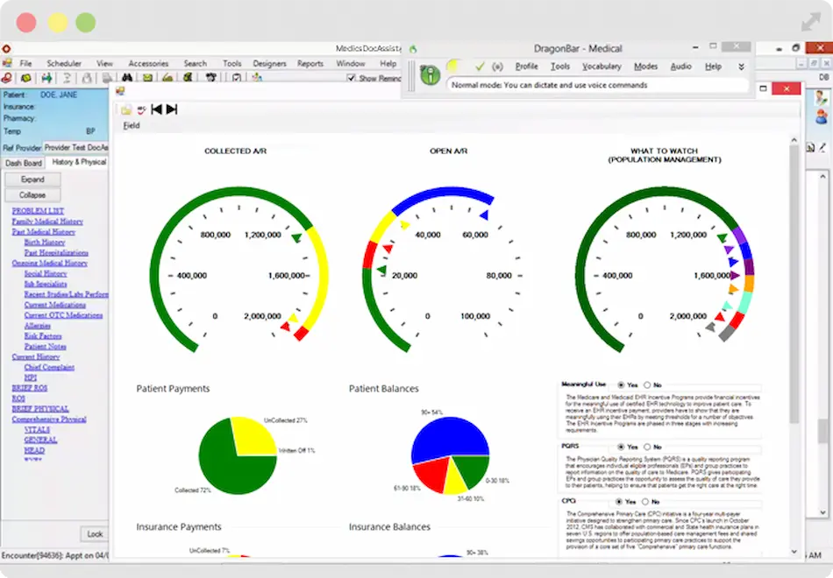Screen dimensions: 833x578
Task: Click the DocAssistant red pen icon on the toolbar
Action: 8,79
